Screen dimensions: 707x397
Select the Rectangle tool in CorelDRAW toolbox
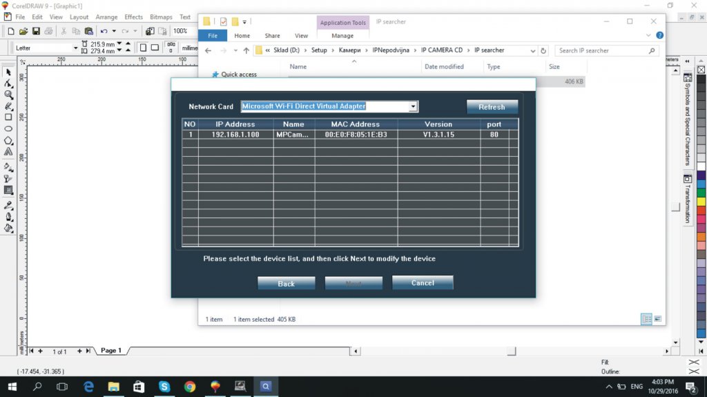(x=8, y=117)
